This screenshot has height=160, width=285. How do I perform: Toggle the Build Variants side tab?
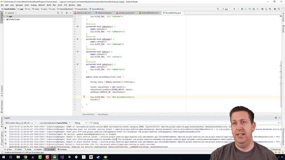2,106
